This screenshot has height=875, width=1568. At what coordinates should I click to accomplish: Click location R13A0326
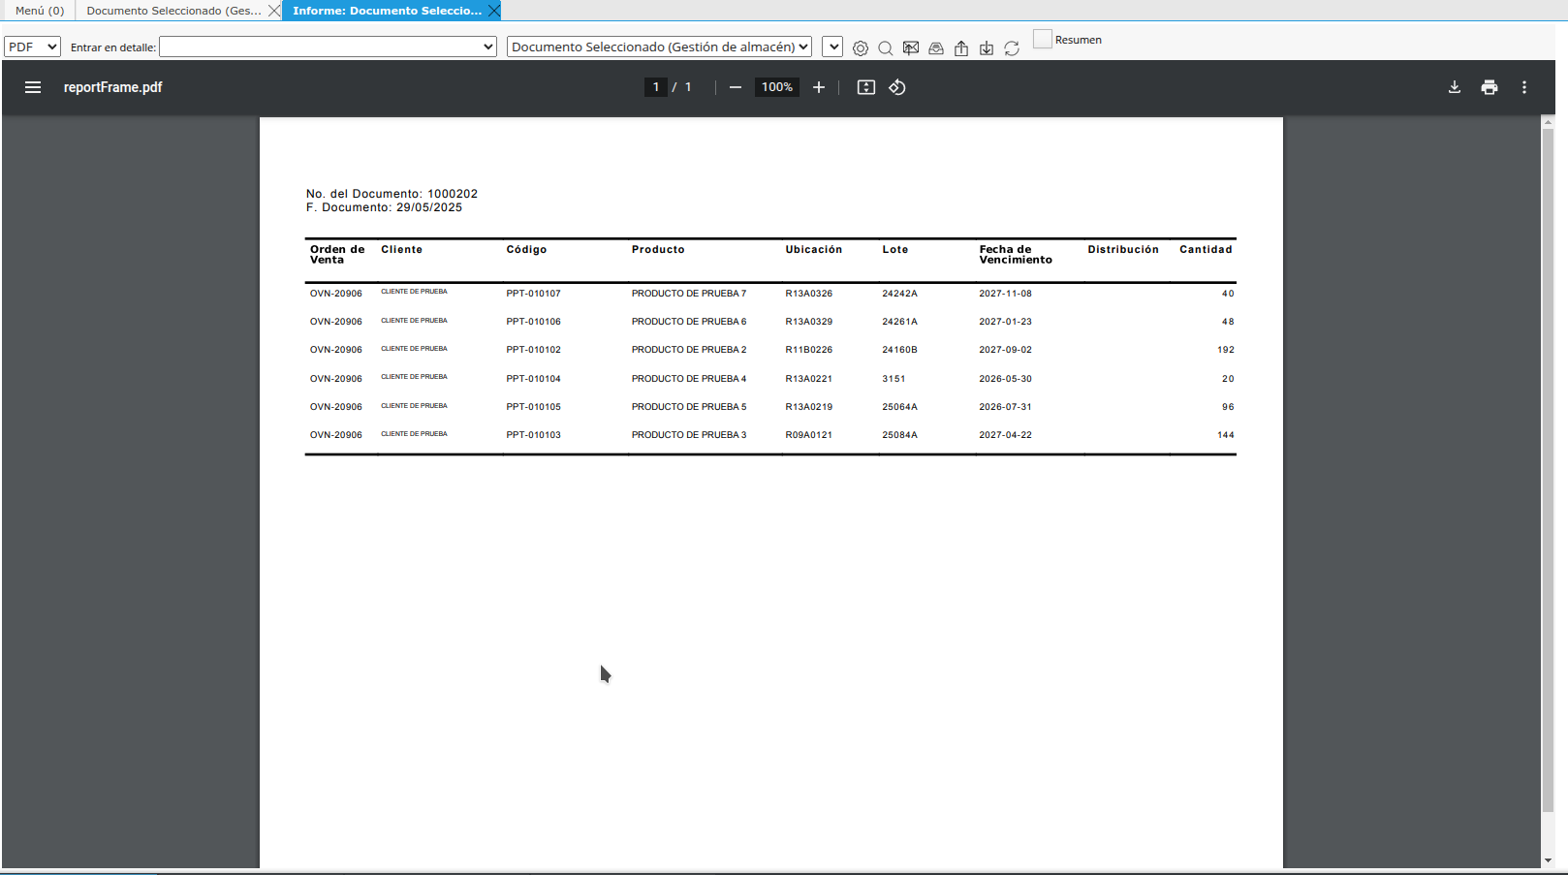coord(808,294)
